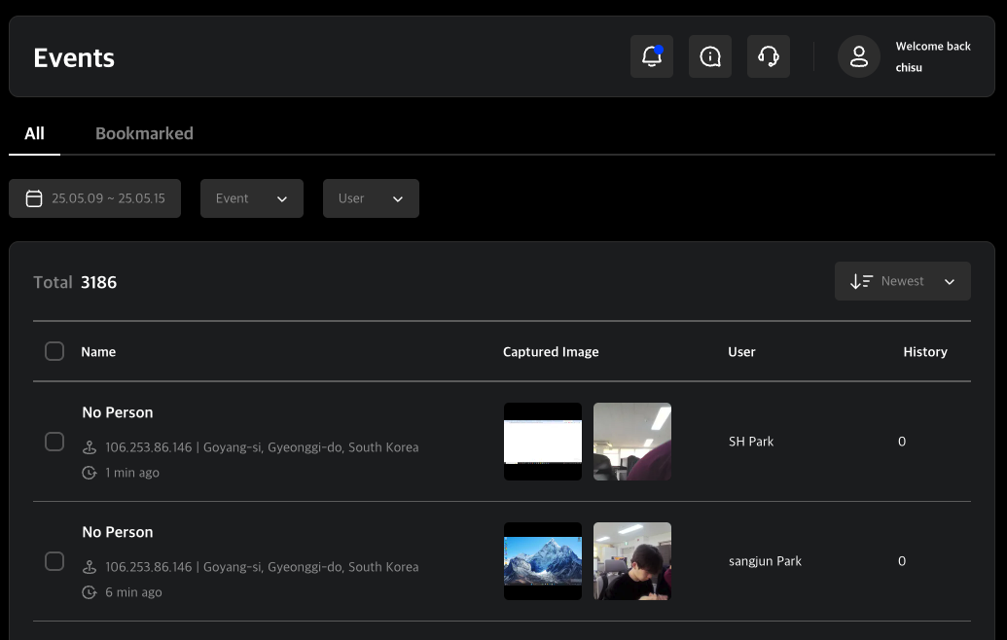Click the info speech bubble icon
The image size is (1007, 640).
pos(709,57)
